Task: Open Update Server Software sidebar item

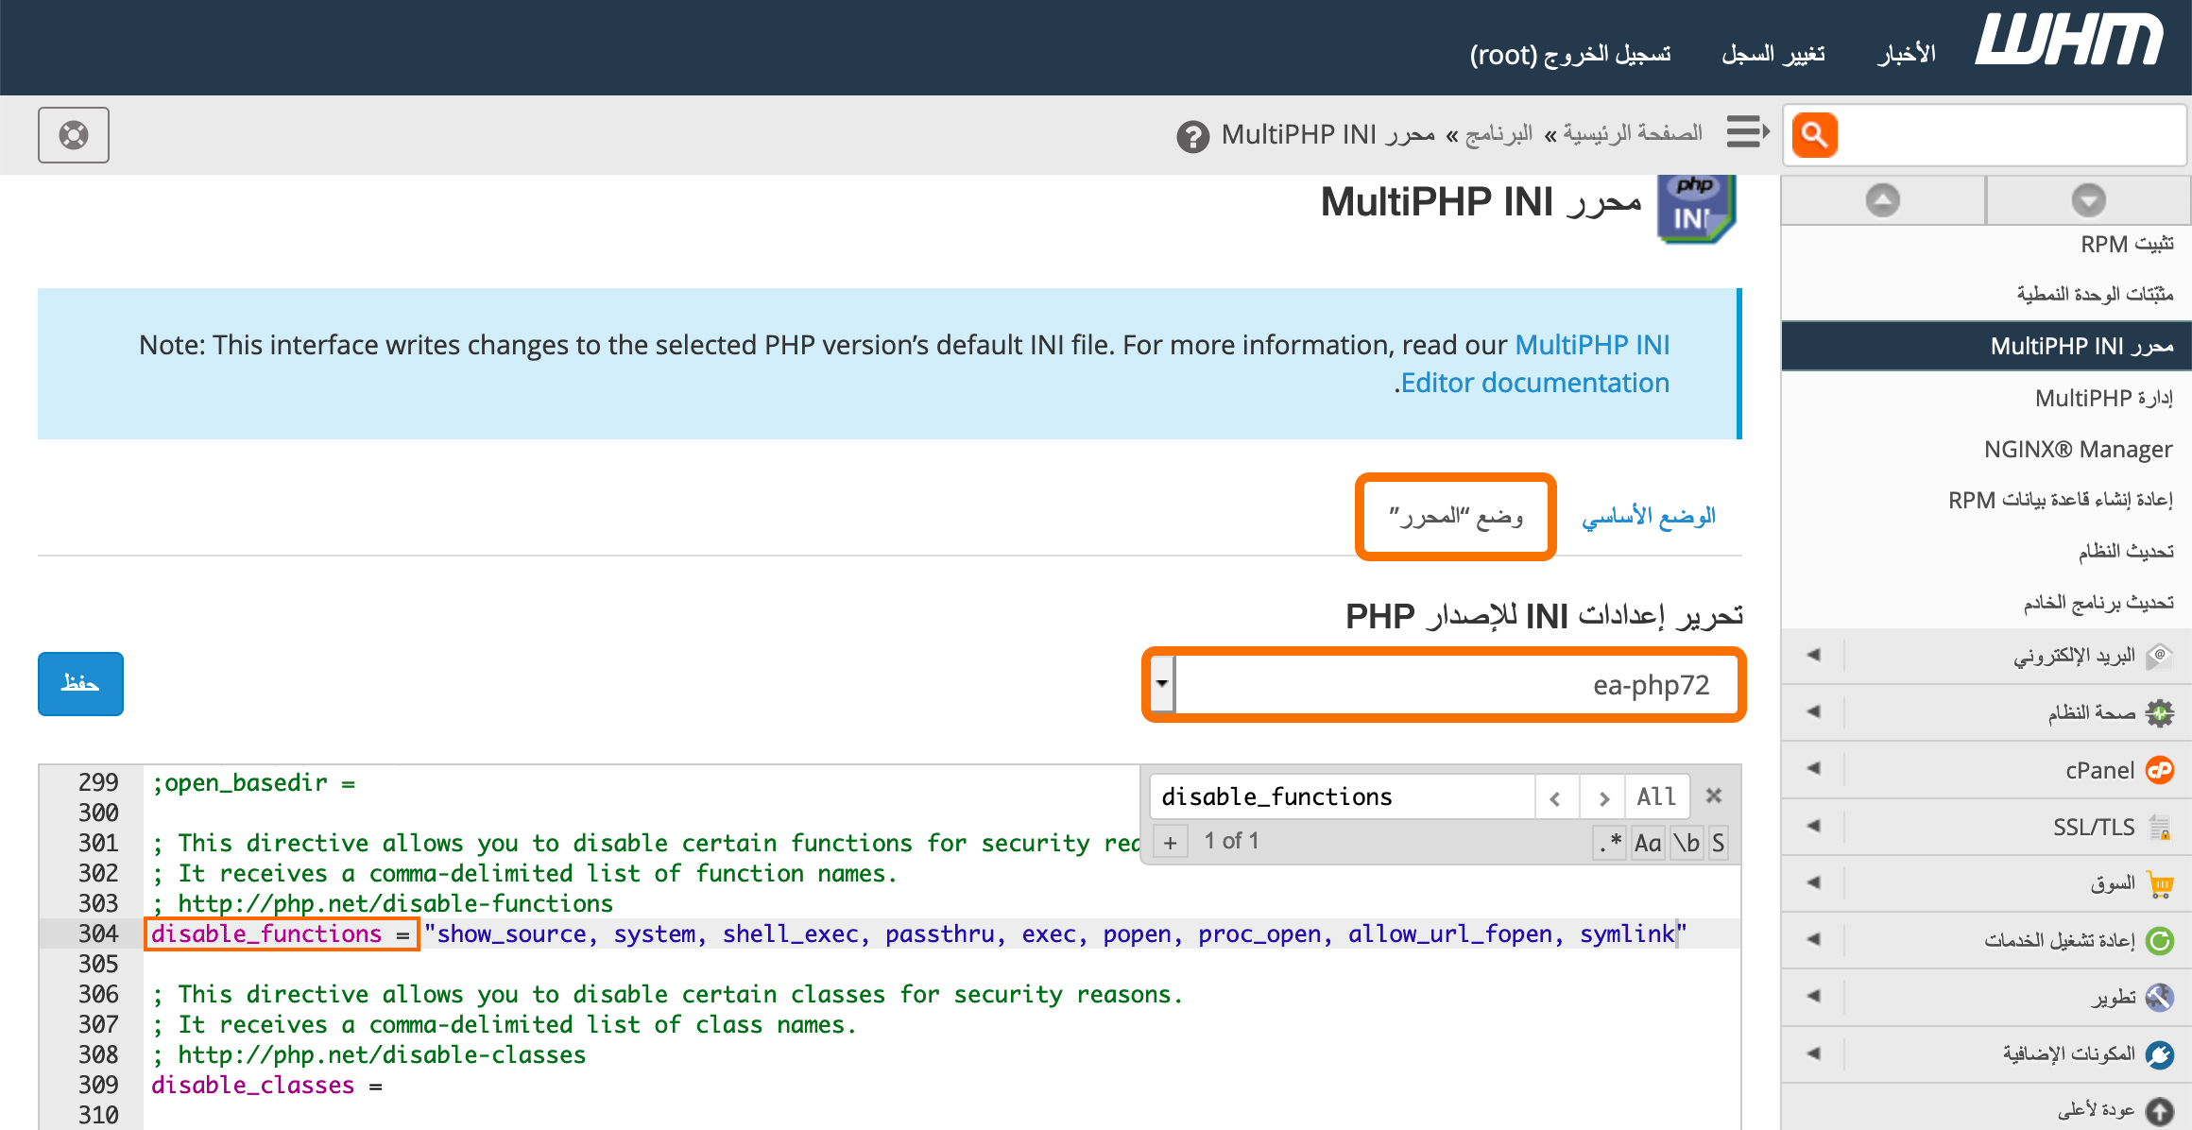Action: pos(2098,602)
